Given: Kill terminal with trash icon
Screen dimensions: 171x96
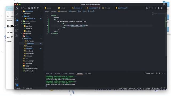Looking at the screenshot, I should pos(160,74).
